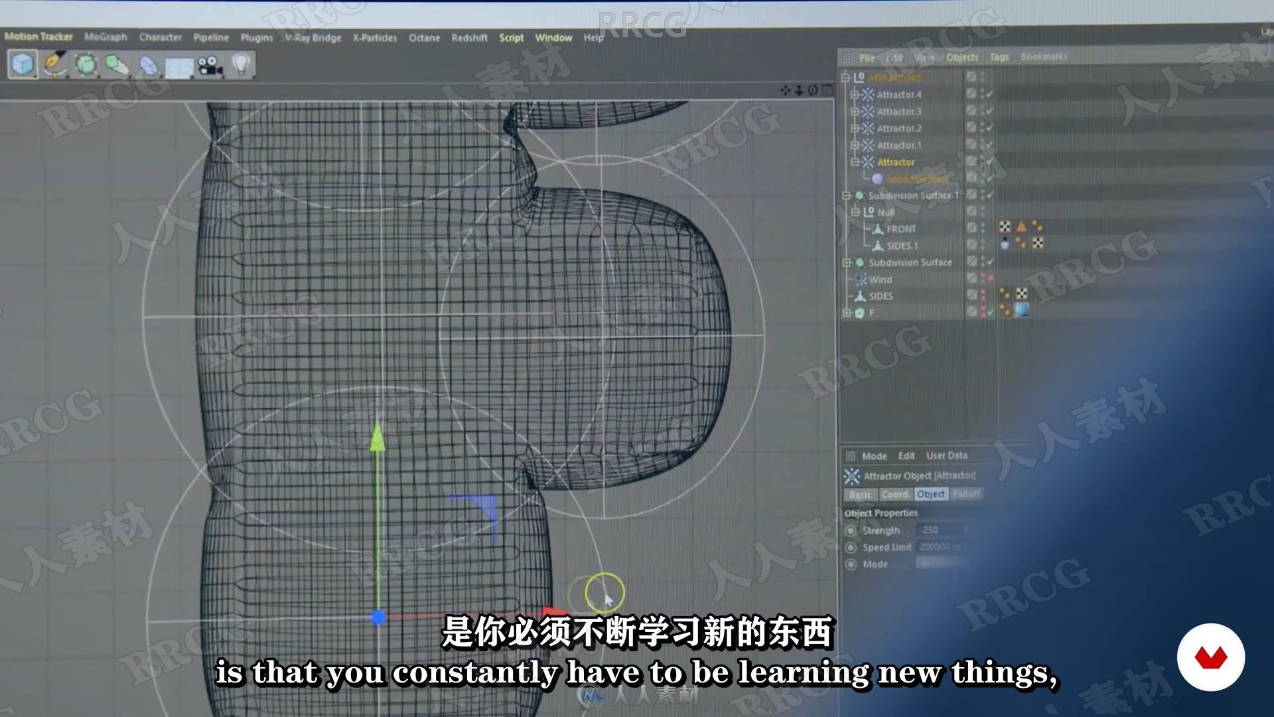Click the Attractor Object header icon

coord(851,476)
